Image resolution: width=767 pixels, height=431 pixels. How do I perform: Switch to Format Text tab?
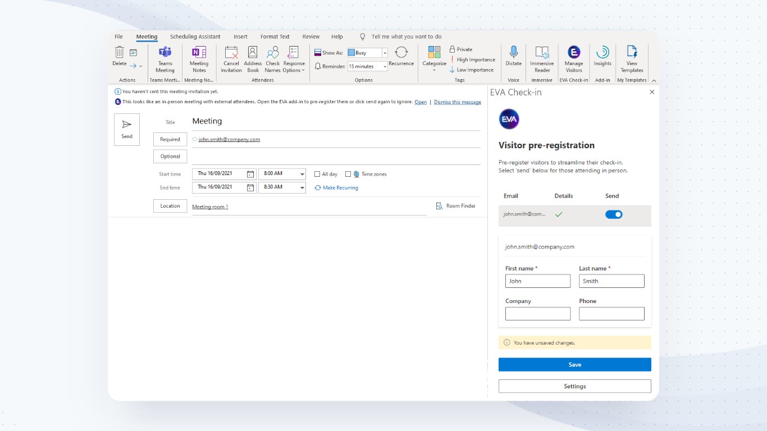click(275, 36)
